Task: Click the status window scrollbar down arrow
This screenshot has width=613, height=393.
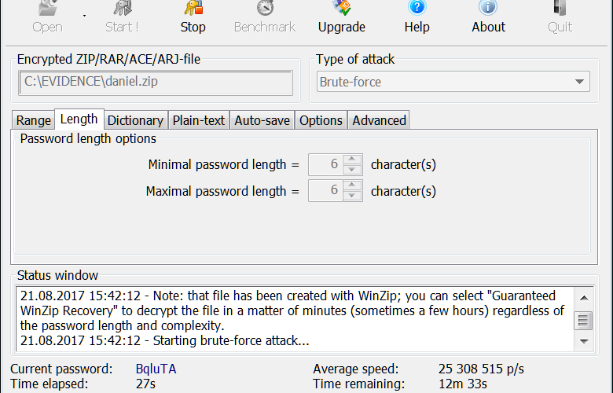Action: [584, 341]
